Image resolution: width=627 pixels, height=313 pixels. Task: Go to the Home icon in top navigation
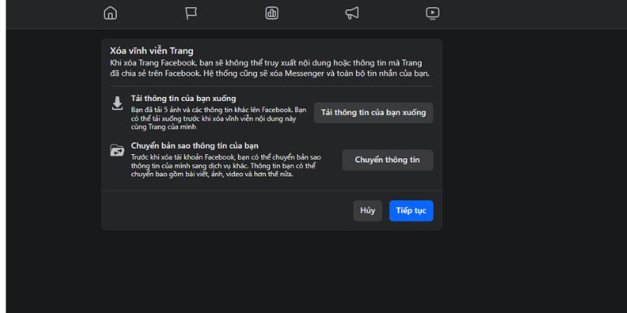click(x=111, y=13)
